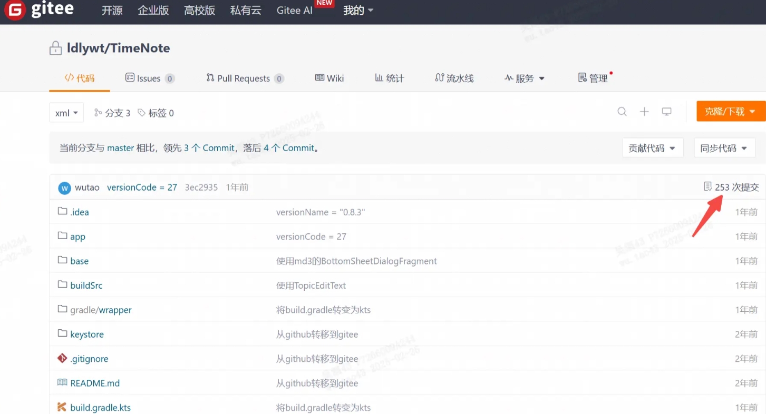This screenshot has height=414, width=766.
Task: Open the repository search magnifier icon
Action: tap(622, 112)
